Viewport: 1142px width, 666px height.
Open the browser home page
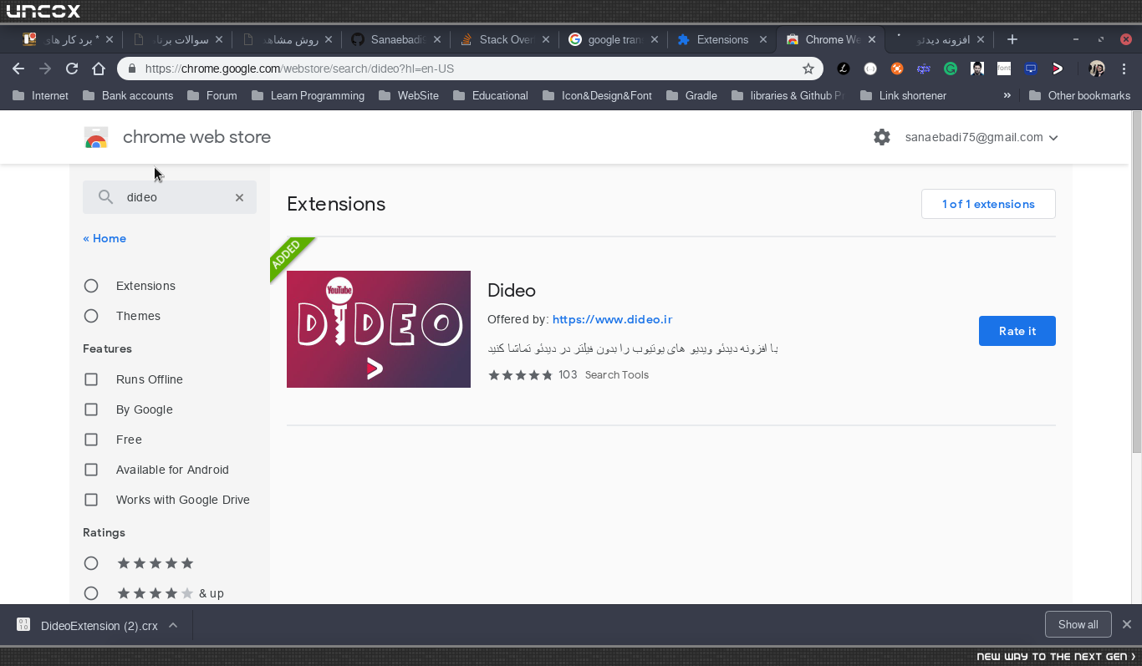pyautogui.click(x=99, y=69)
